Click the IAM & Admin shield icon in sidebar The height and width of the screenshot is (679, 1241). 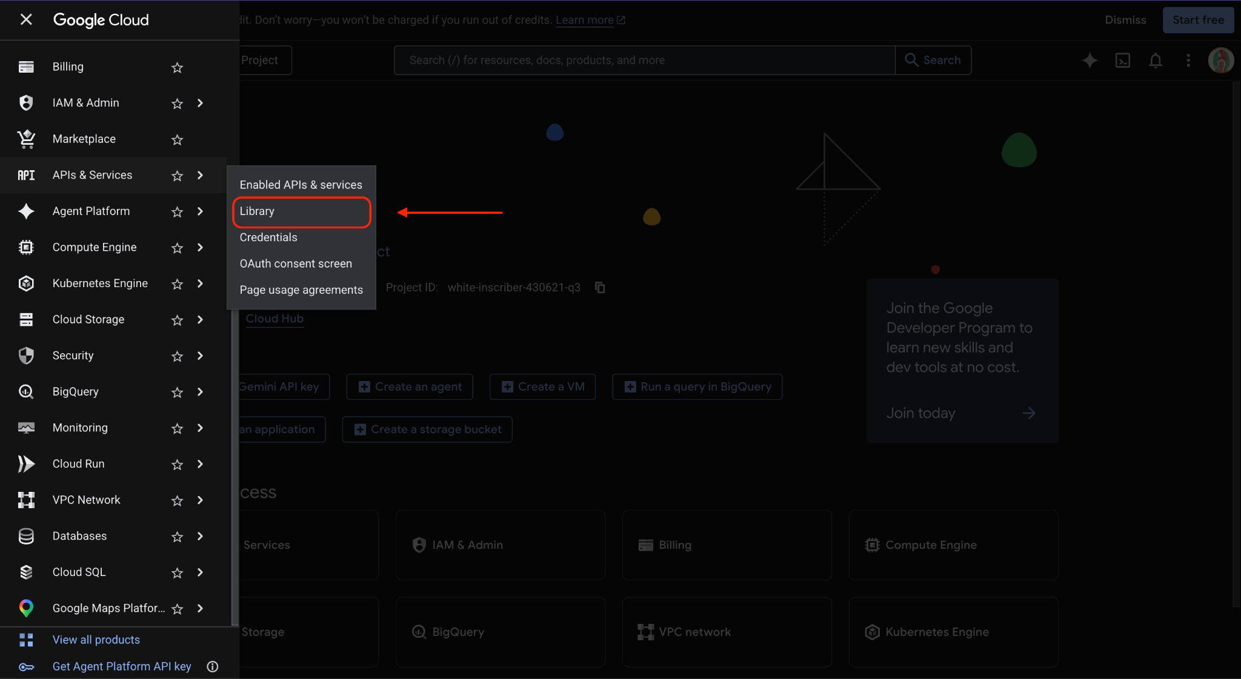(x=26, y=103)
